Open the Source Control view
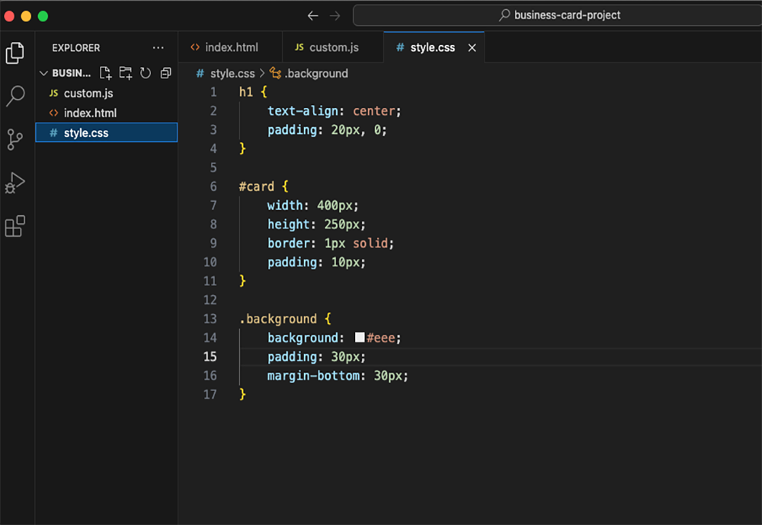Image resolution: width=762 pixels, height=525 pixels. (x=14, y=140)
